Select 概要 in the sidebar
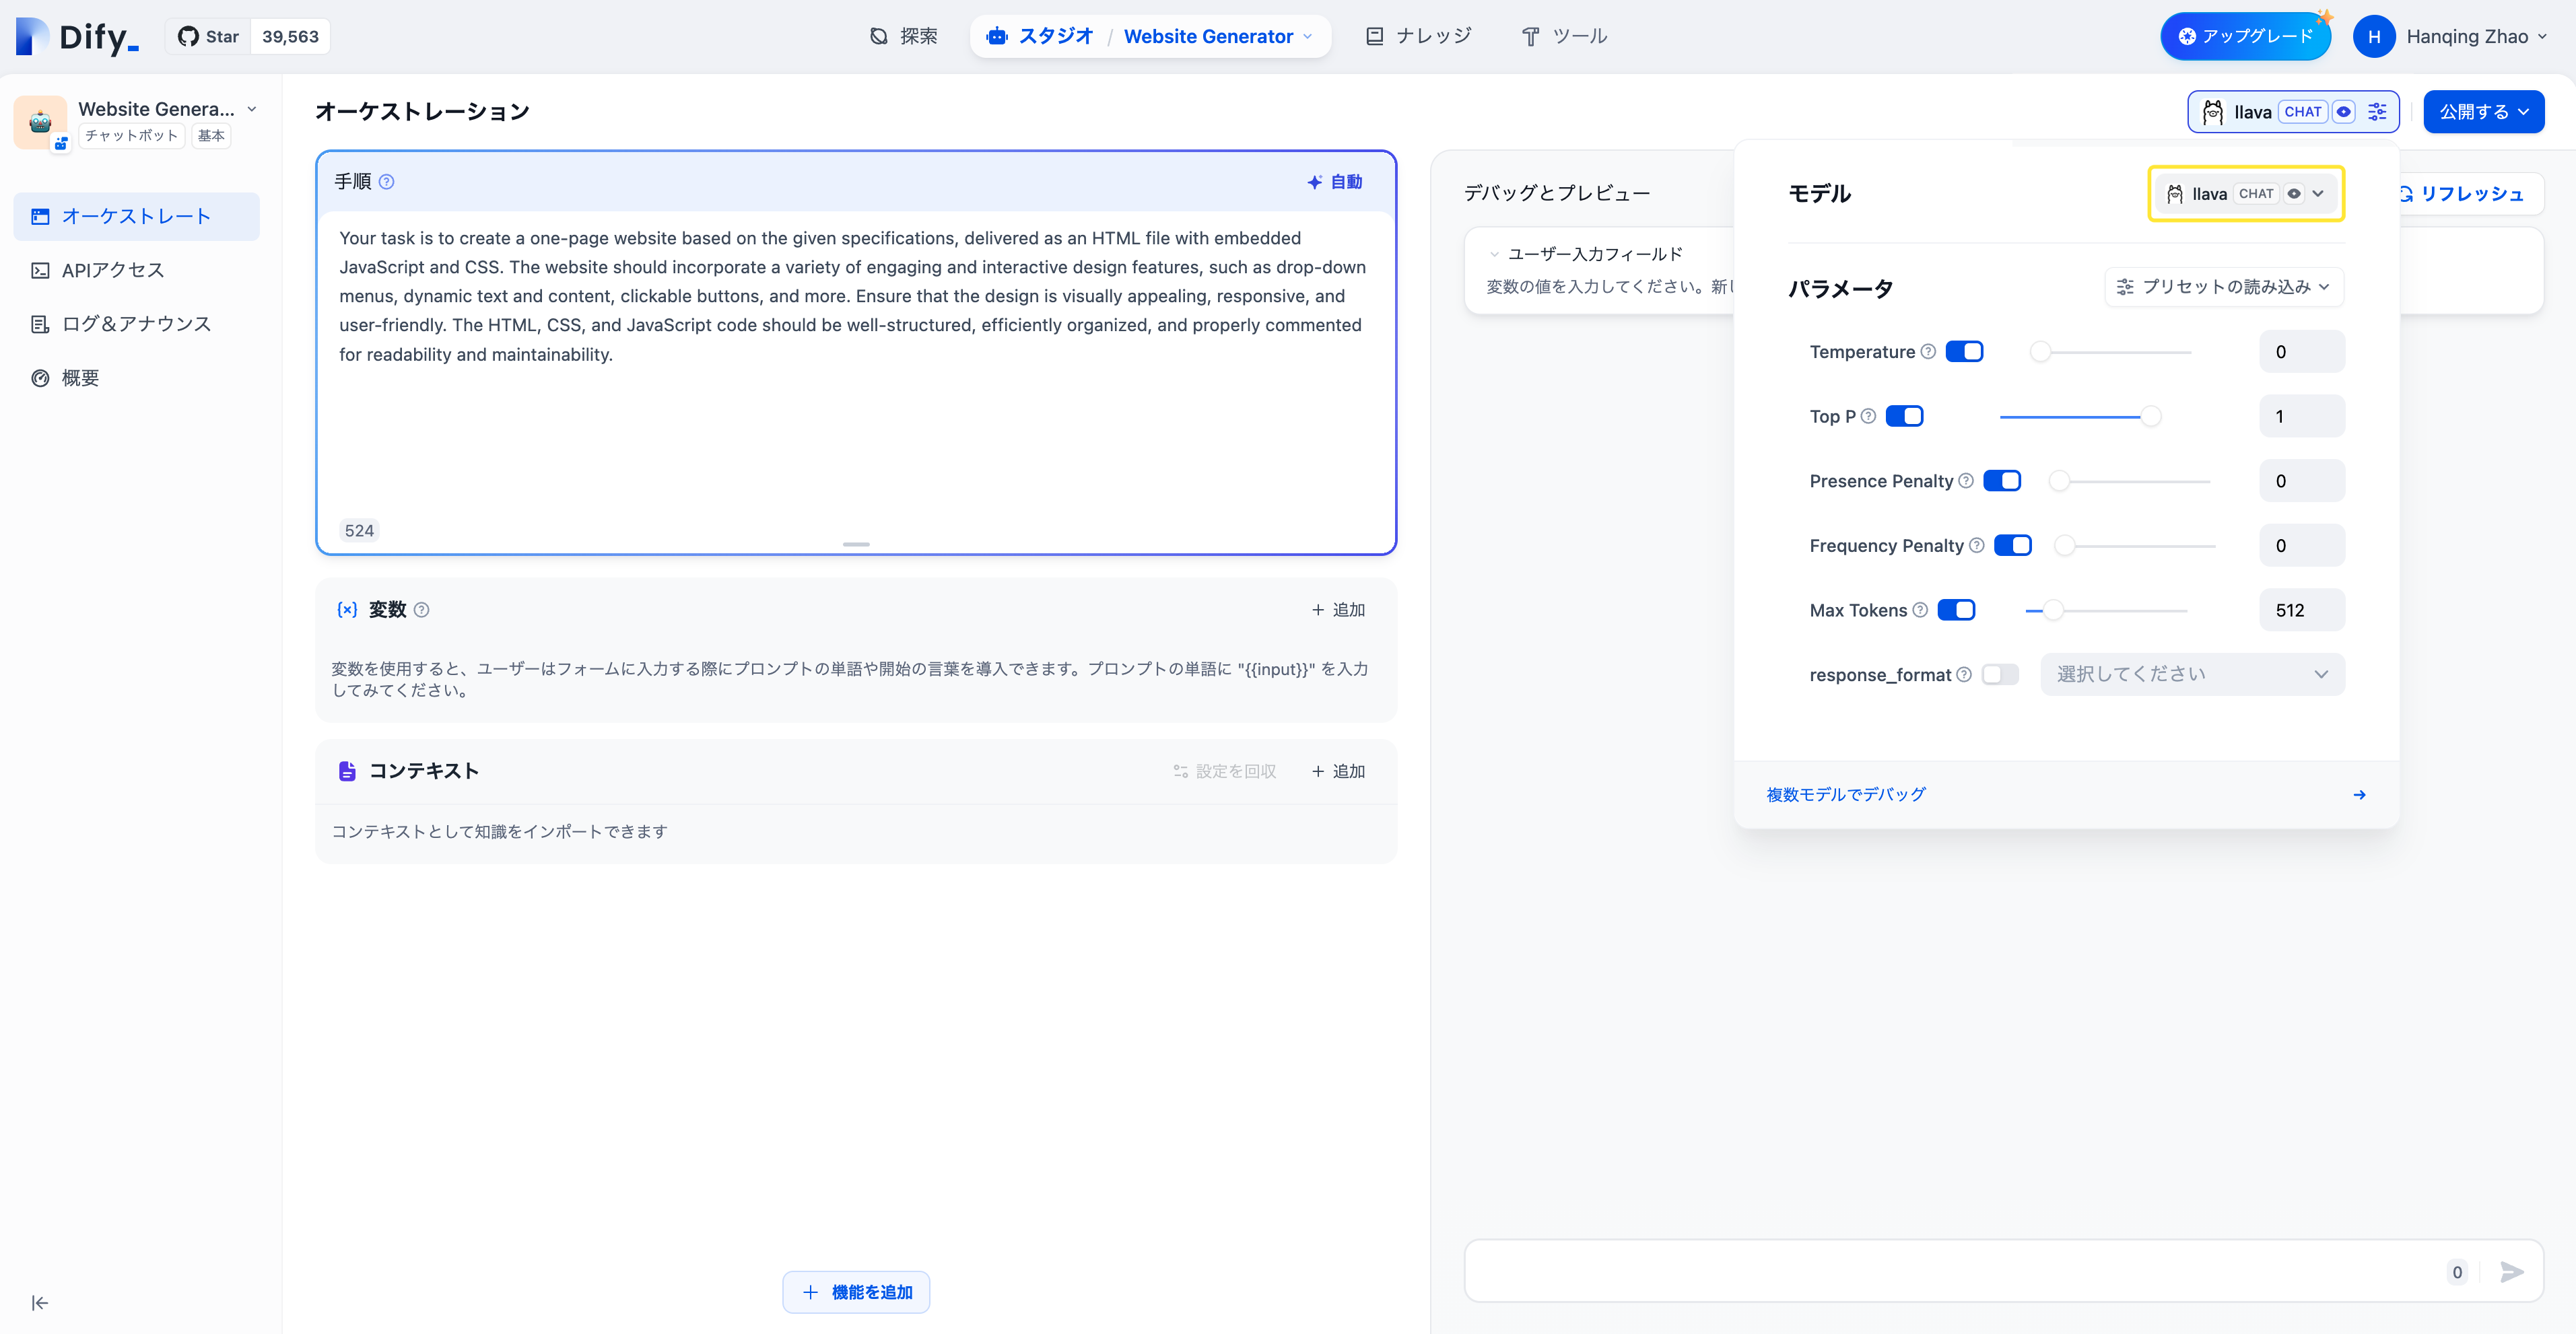2576x1334 pixels. tap(136, 378)
